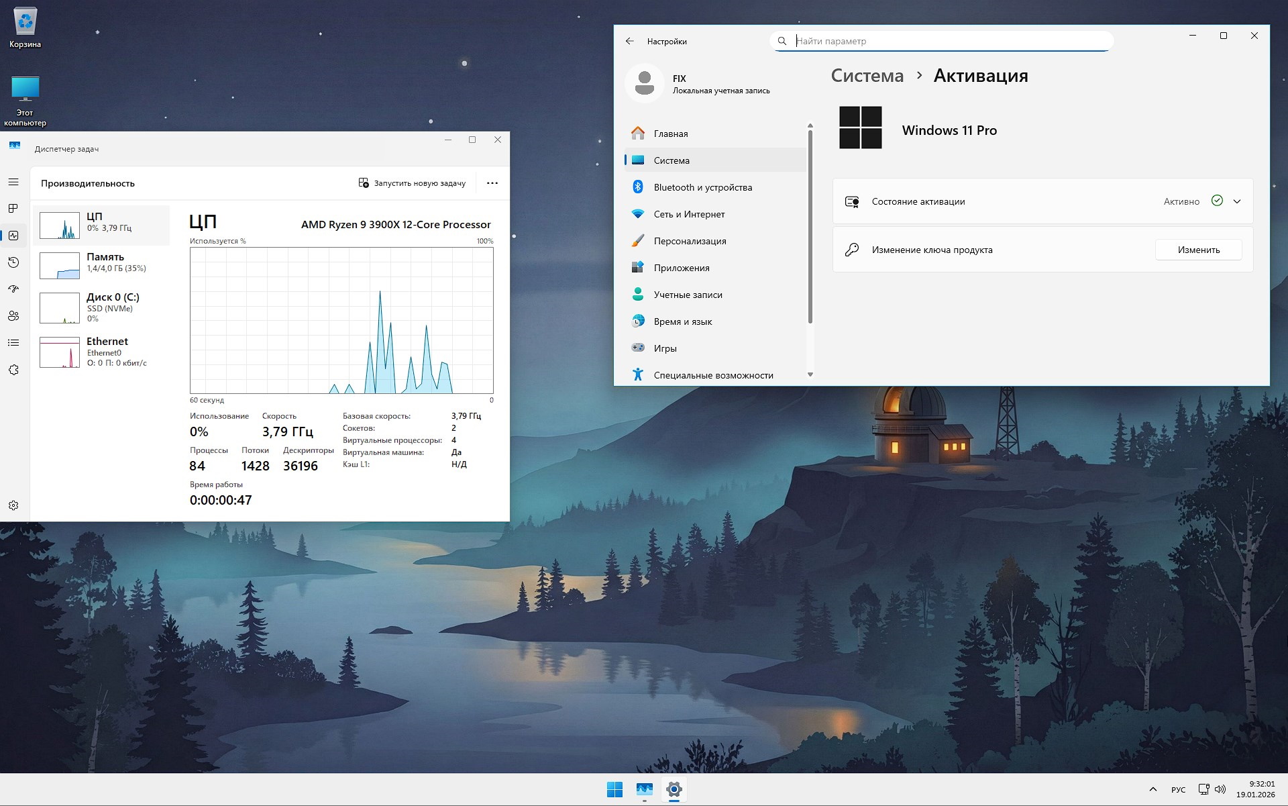Screen dimensions: 1288x806
Task: Expand hidden icons in the system tray
Action: [1153, 789]
